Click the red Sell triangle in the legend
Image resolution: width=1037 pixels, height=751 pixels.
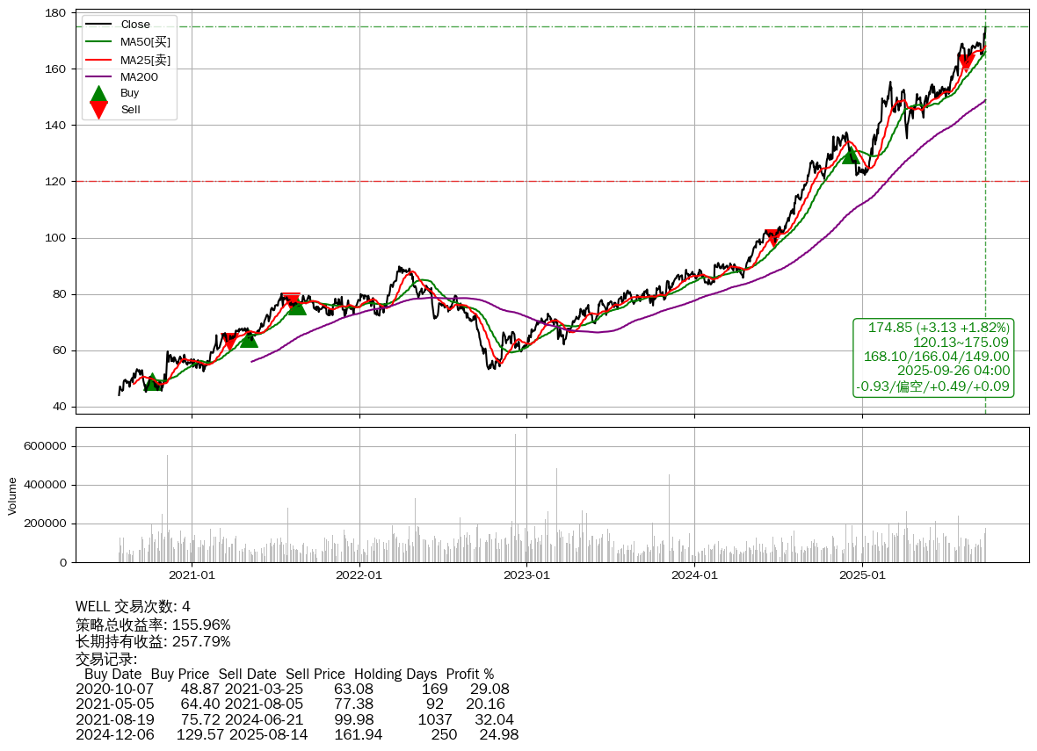[x=99, y=110]
